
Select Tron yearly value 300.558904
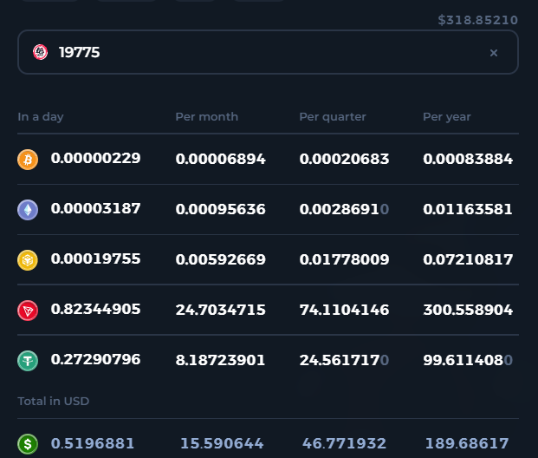[x=468, y=310]
